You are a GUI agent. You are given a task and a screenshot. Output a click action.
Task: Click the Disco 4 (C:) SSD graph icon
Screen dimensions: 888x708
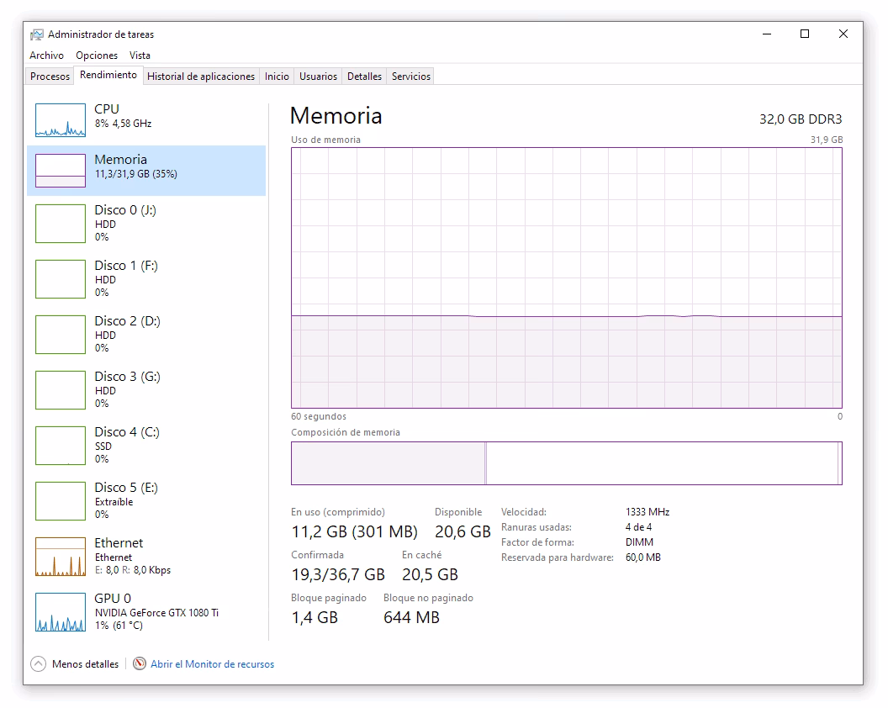click(60, 446)
